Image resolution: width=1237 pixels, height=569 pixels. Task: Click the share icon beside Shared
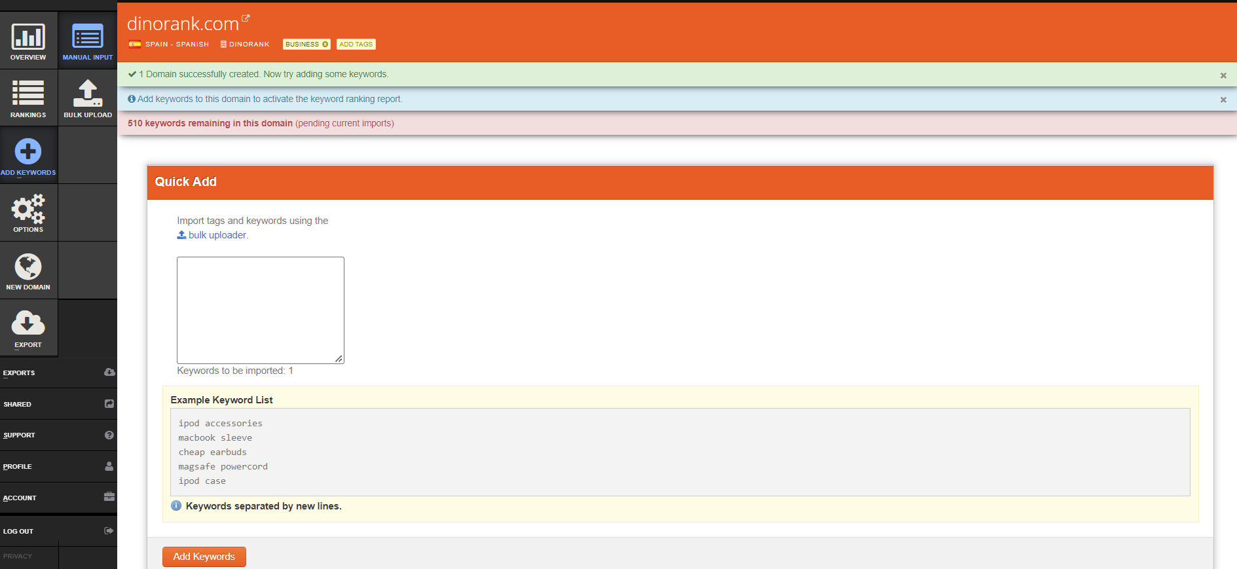point(109,404)
